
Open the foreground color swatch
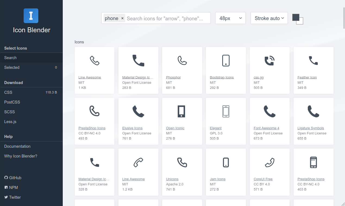296,17
